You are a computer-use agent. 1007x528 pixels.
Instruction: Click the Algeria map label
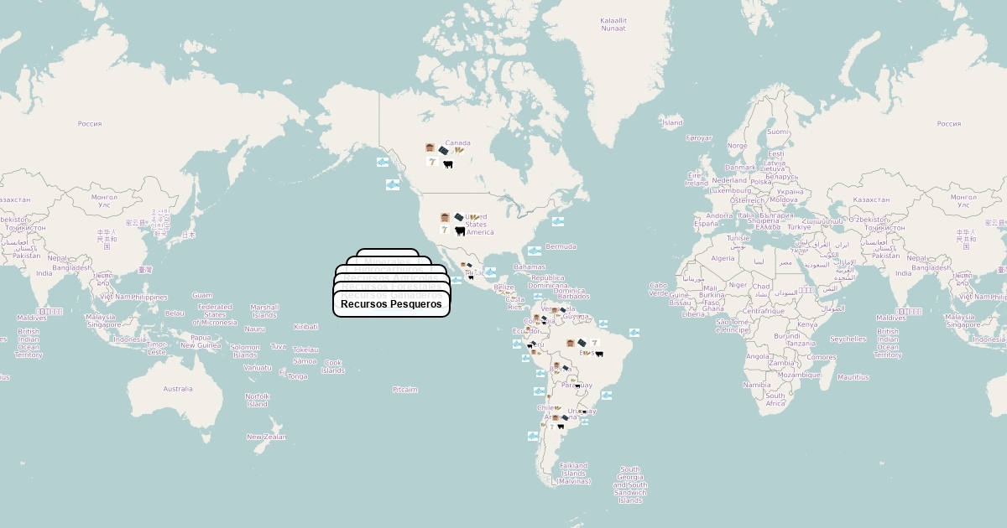723,258
